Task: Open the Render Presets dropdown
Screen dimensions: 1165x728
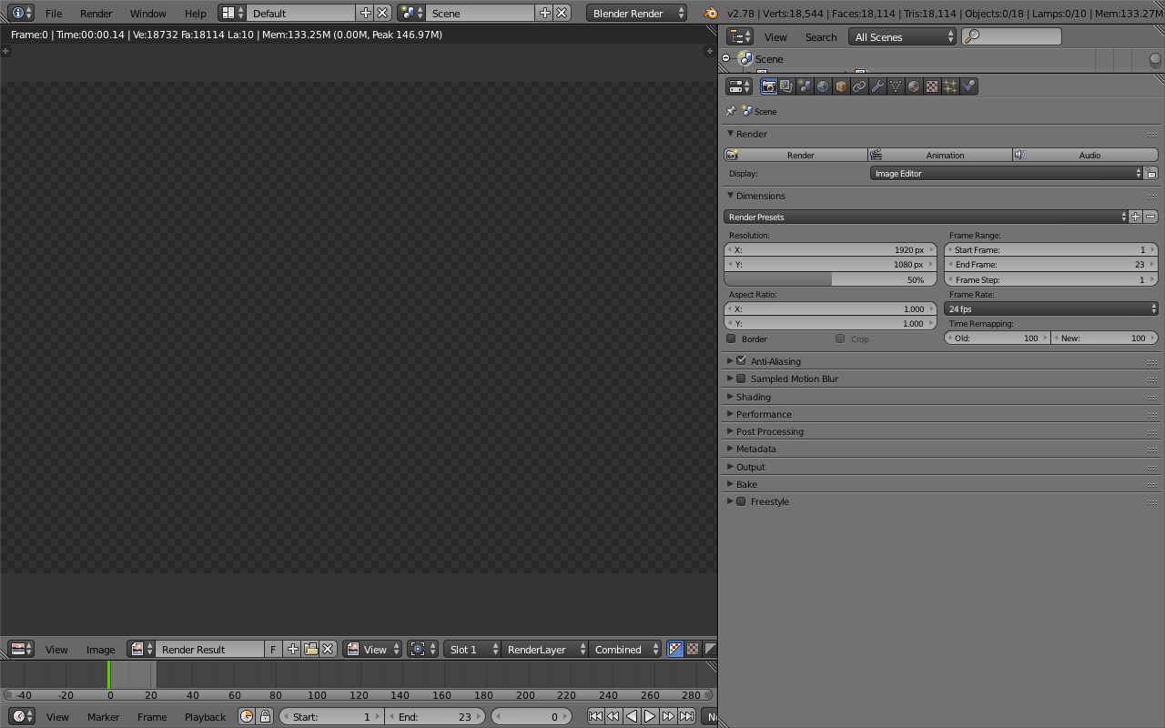Action: pos(925,217)
